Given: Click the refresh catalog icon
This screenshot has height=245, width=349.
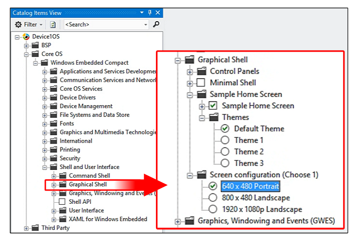Looking at the screenshot, I should pos(53,24).
